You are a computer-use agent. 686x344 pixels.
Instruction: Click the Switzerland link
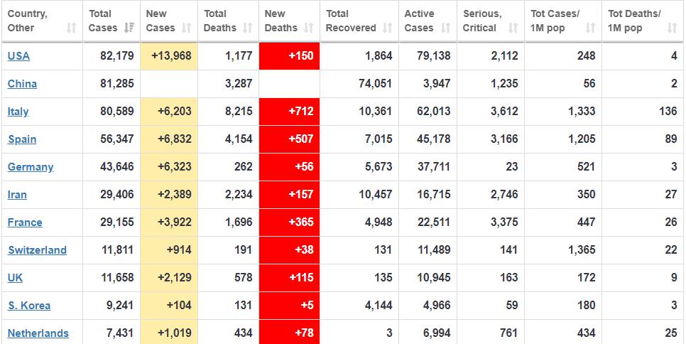(x=37, y=250)
